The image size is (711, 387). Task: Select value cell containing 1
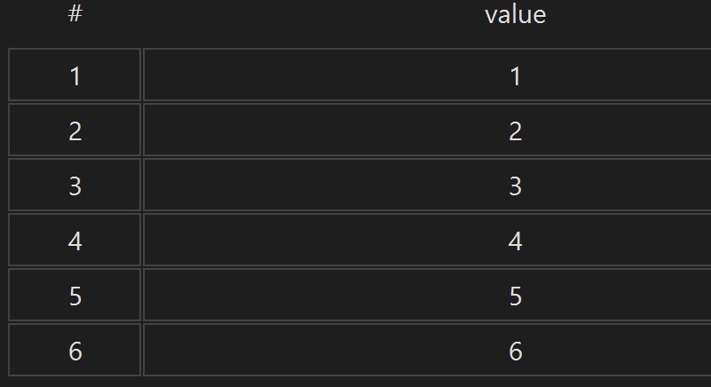pyautogui.click(x=427, y=75)
